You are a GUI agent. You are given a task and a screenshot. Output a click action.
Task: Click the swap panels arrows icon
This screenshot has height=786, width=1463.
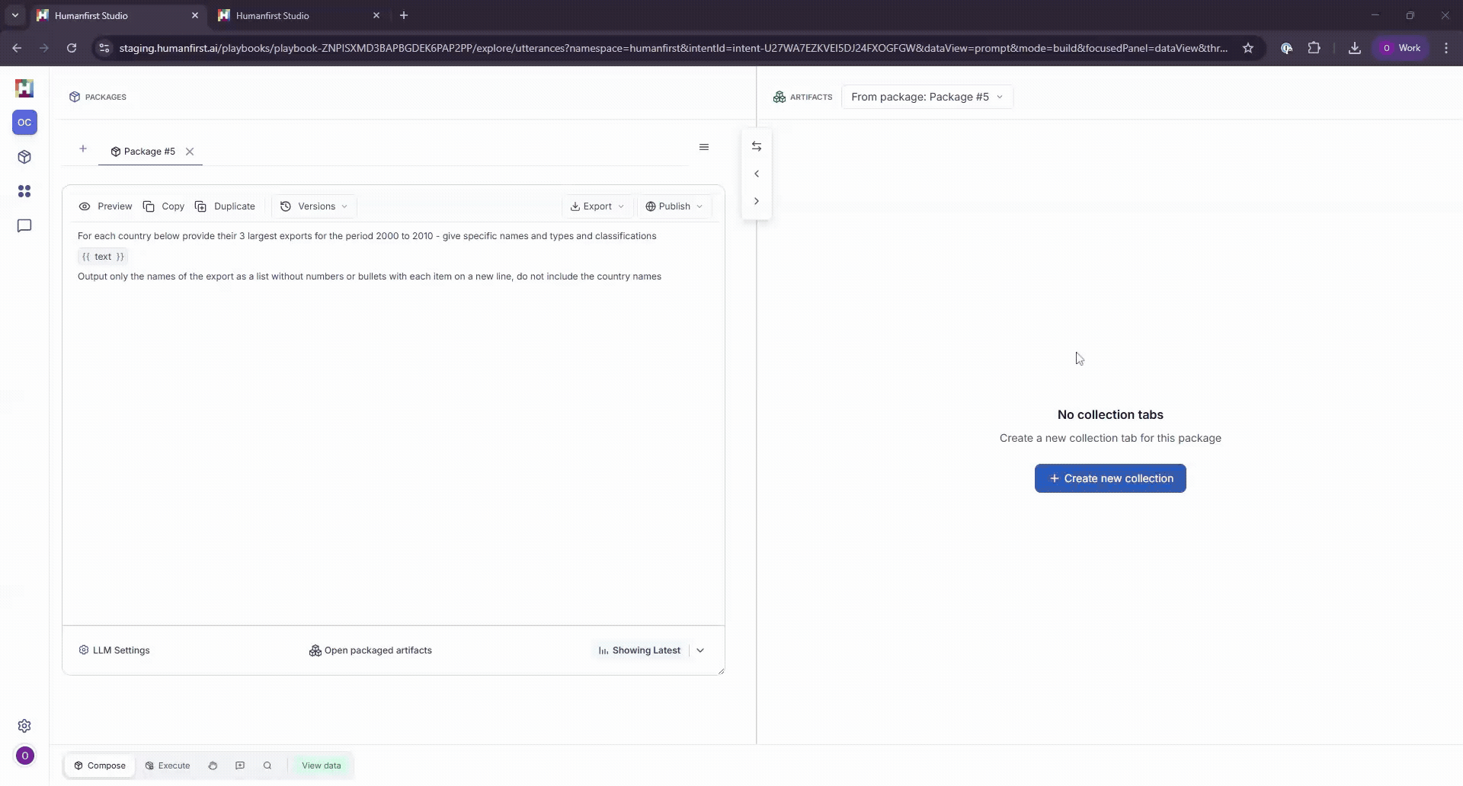pos(757,146)
